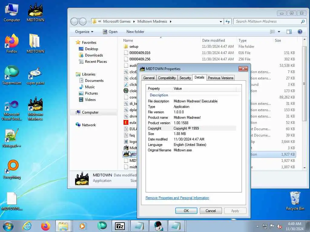310x232 pixels.
Task: Open the Windows Start orb
Action: 8,226
